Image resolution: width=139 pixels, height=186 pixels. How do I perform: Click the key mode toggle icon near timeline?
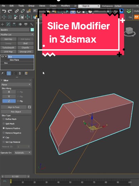tap(5, 181)
